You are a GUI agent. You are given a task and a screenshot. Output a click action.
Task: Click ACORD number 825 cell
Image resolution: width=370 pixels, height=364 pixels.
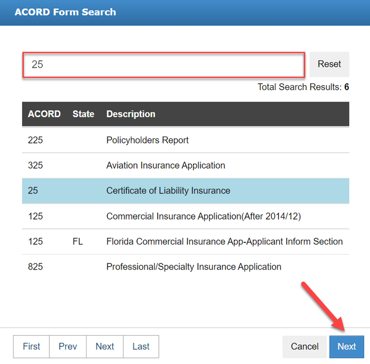coord(35,267)
